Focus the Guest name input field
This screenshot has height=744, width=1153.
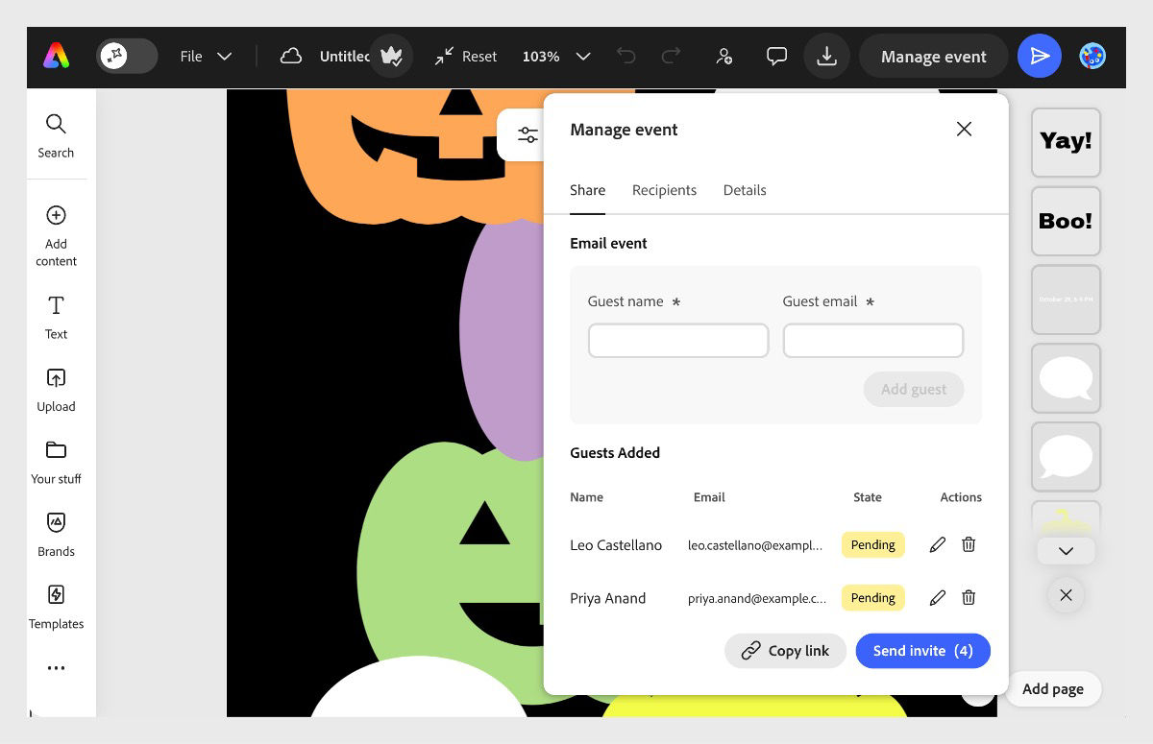678,341
